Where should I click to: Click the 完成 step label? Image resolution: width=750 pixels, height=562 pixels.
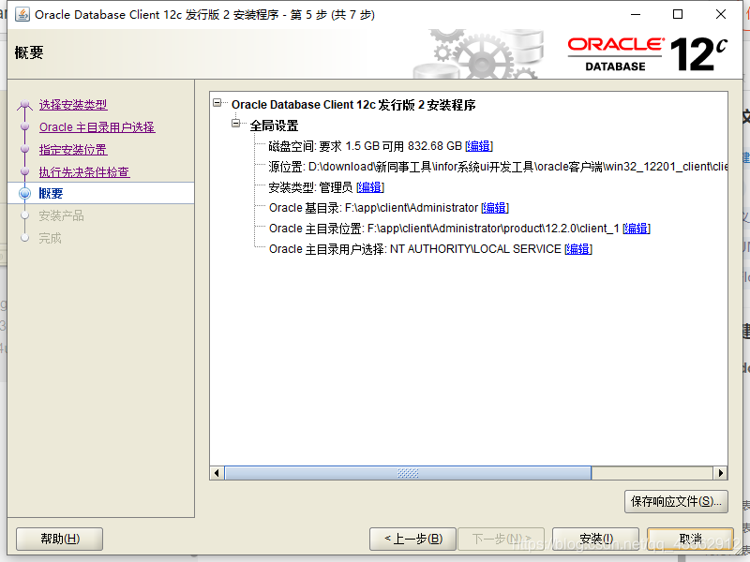(51, 238)
